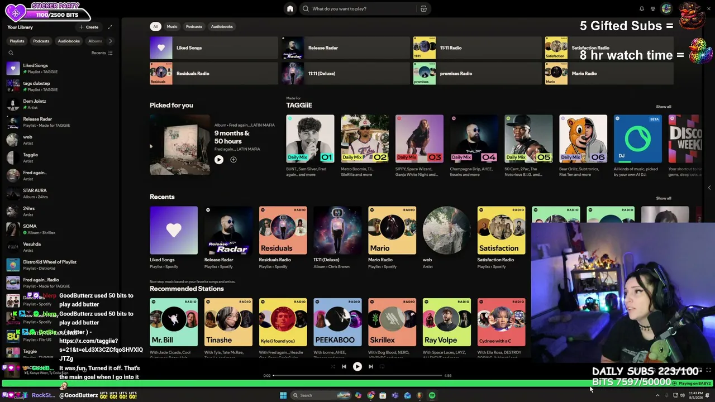Open the DJ beta card
This screenshot has height=402, width=715.
tap(638, 146)
